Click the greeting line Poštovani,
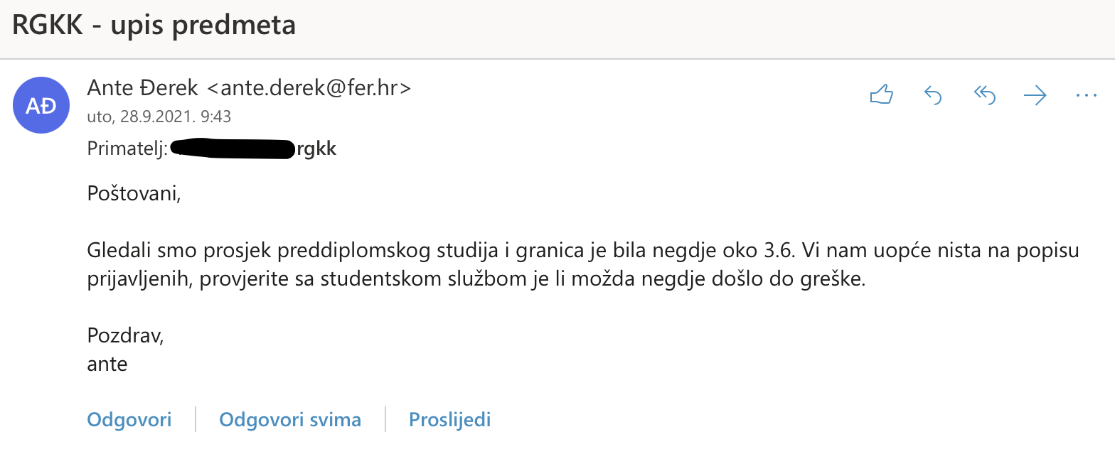This screenshot has width=1115, height=449. pyautogui.click(x=134, y=193)
